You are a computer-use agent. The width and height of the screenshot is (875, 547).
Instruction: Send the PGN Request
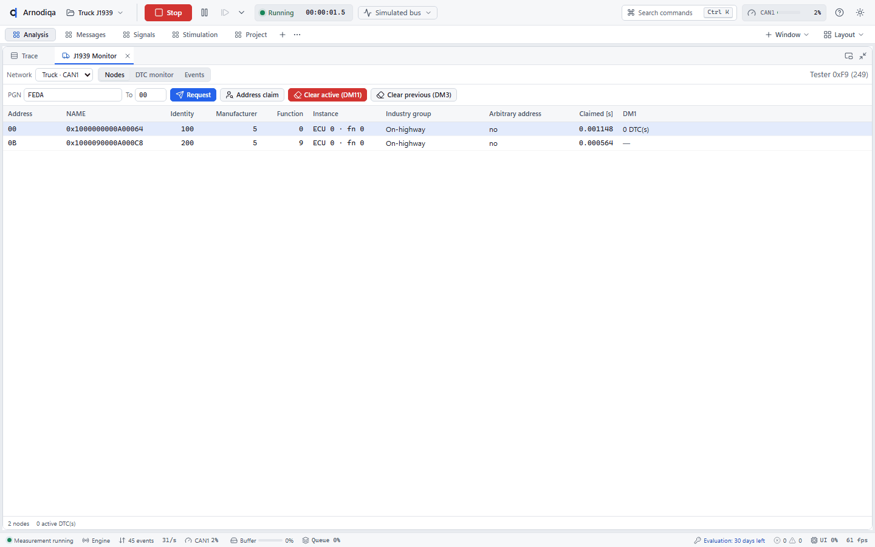[x=193, y=95]
